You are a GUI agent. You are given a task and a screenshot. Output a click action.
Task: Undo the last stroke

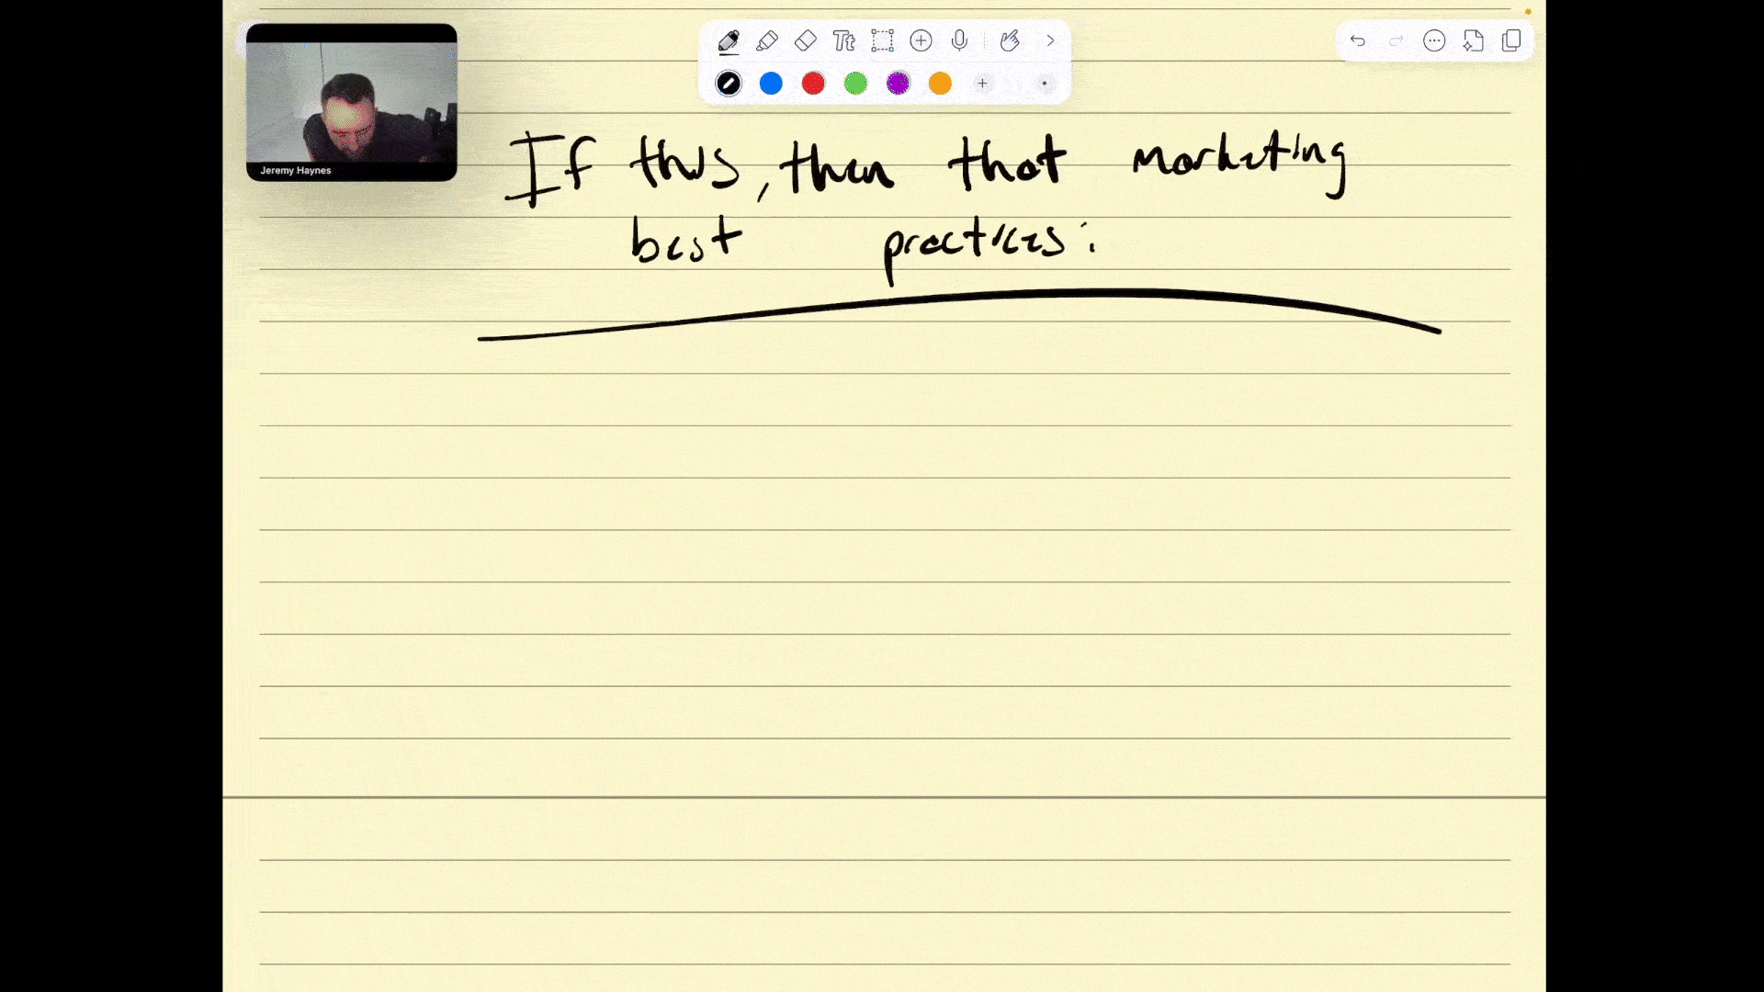pyautogui.click(x=1358, y=41)
